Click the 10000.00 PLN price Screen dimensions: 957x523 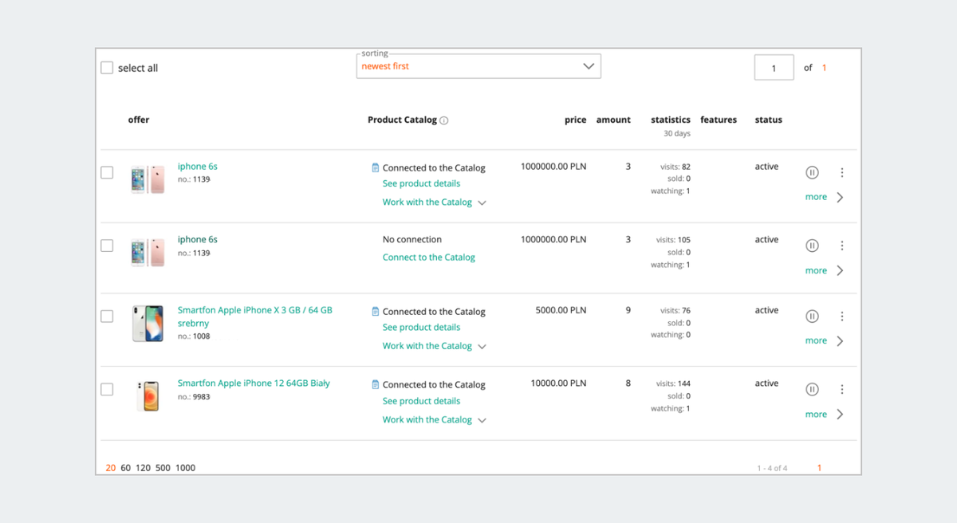[558, 383]
